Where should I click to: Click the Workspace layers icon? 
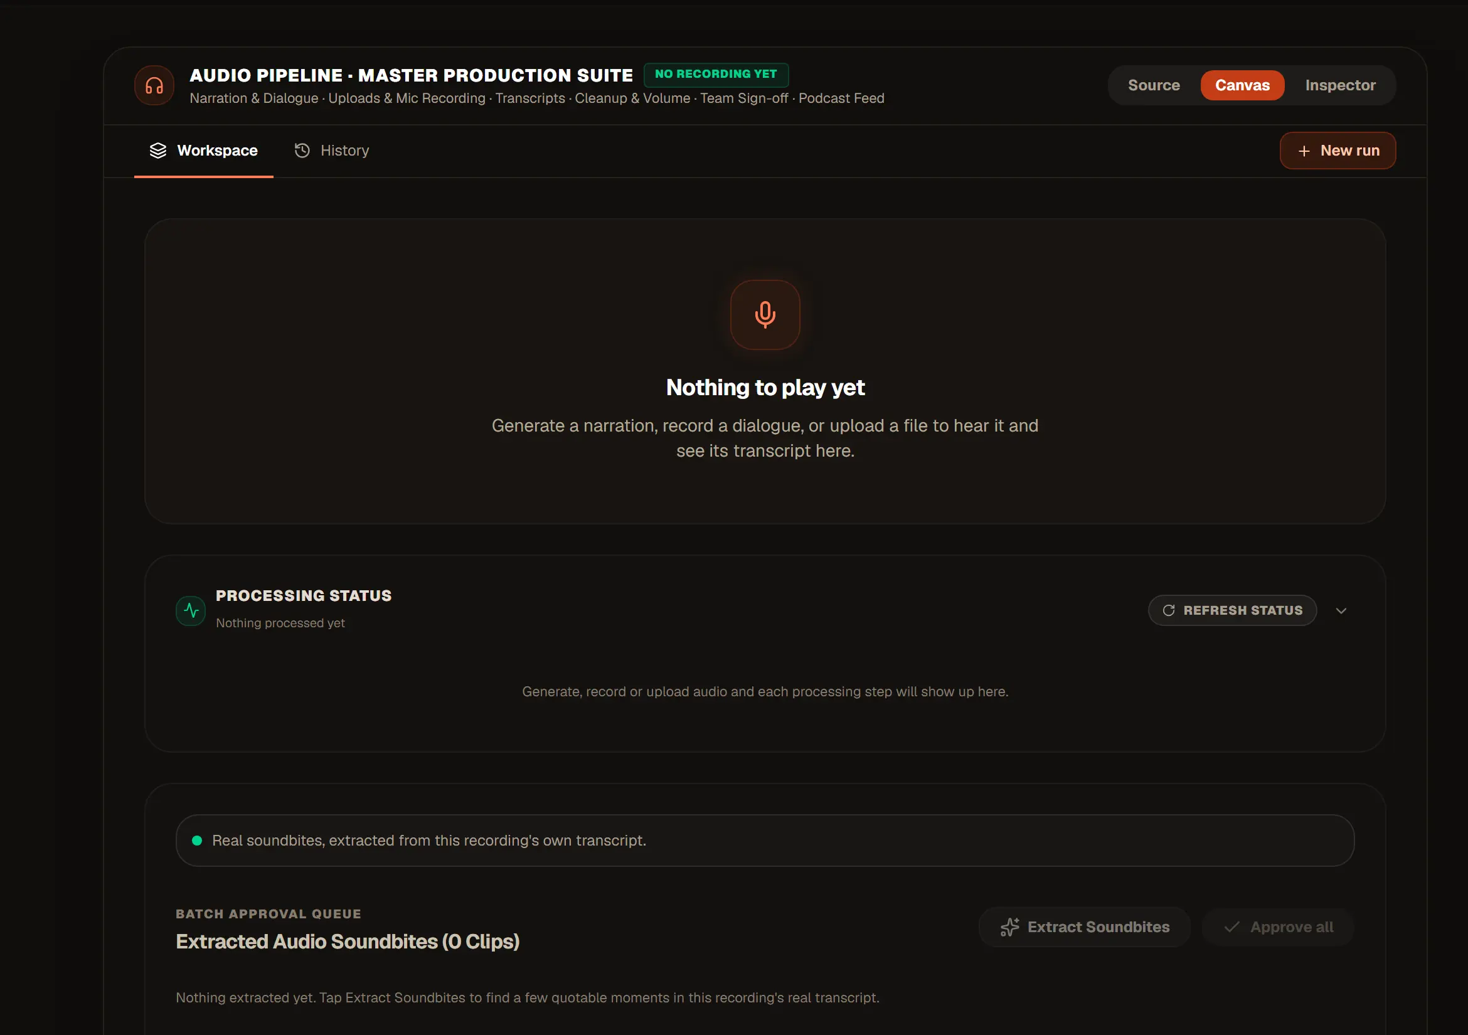(x=158, y=150)
